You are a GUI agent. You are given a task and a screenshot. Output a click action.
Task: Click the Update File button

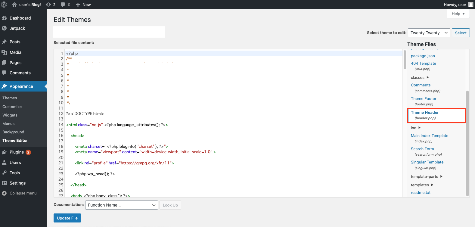tap(67, 218)
